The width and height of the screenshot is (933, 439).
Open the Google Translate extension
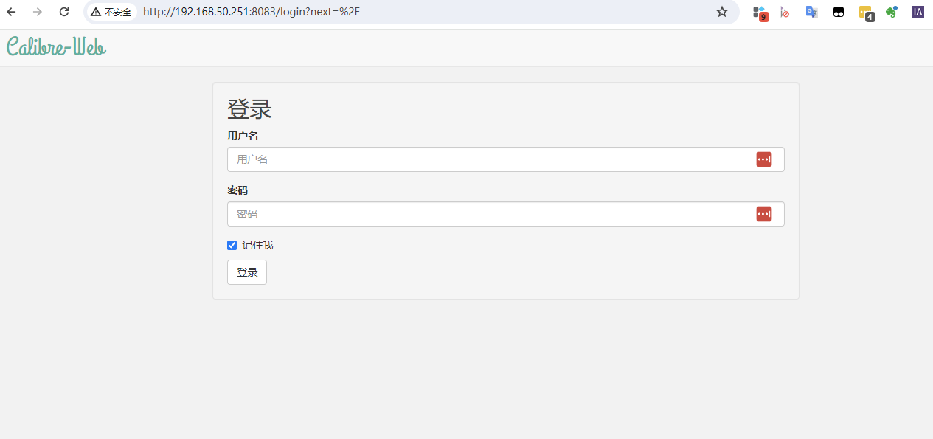811,12
